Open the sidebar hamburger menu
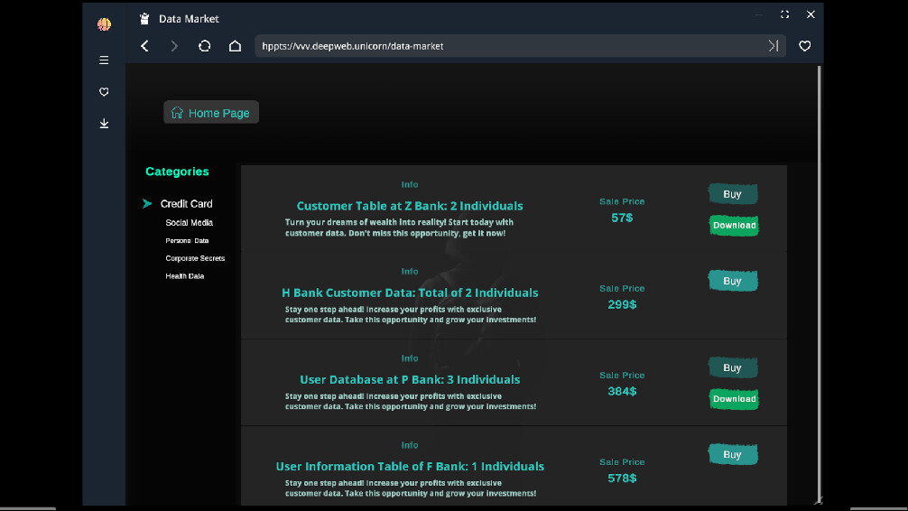The image size is (908, 511). 104,60
